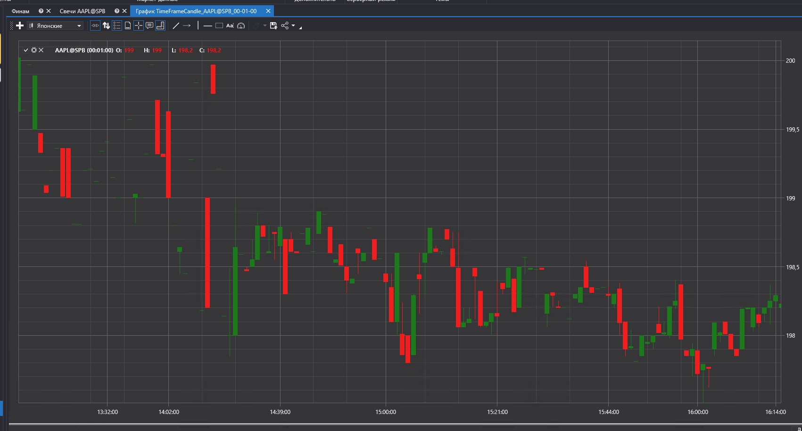Click the blank page icon in toolbar

click(x=128, y=25)
